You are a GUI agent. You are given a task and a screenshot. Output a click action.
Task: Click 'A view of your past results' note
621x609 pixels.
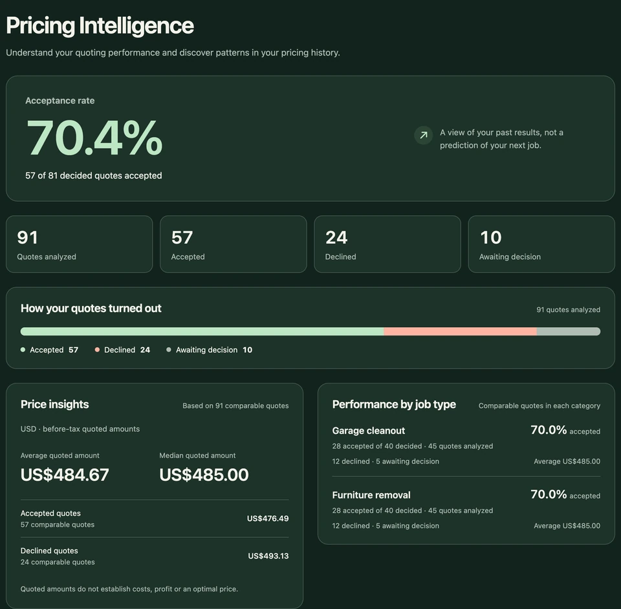pos(501,139)
